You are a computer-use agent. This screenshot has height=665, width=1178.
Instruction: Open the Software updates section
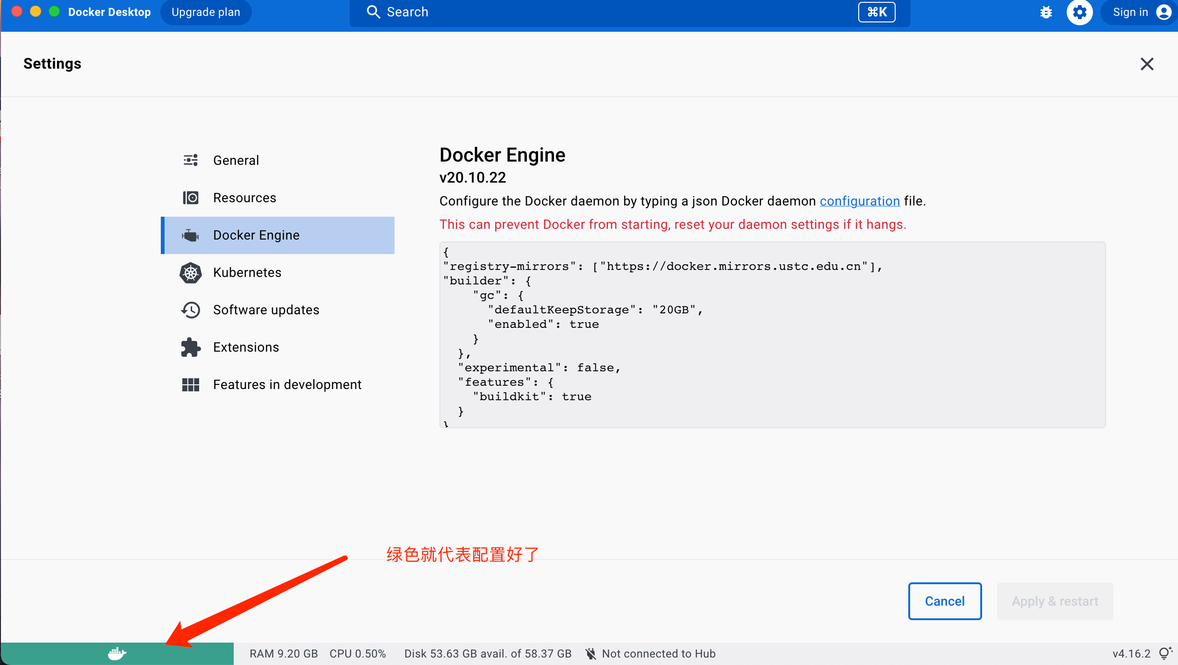278,310
